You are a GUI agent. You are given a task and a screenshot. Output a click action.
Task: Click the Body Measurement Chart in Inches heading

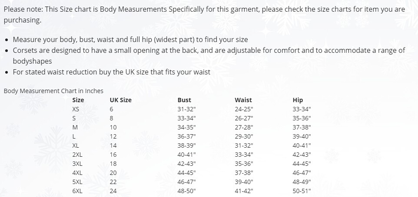[x=53, y=91]
